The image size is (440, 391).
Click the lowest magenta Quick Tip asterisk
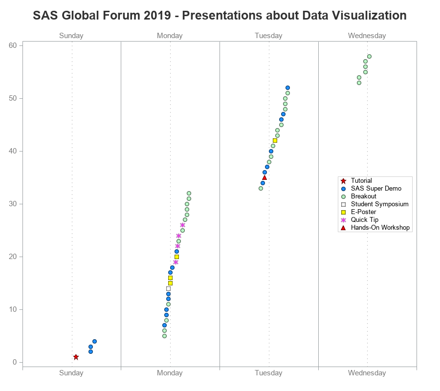coord(176,262)
